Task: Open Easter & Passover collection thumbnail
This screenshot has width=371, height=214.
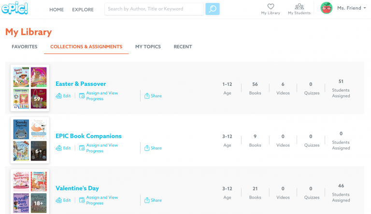Action: coord(30,87)
